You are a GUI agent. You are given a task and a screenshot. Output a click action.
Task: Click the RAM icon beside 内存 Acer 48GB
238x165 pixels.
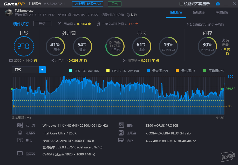(121, 140)
